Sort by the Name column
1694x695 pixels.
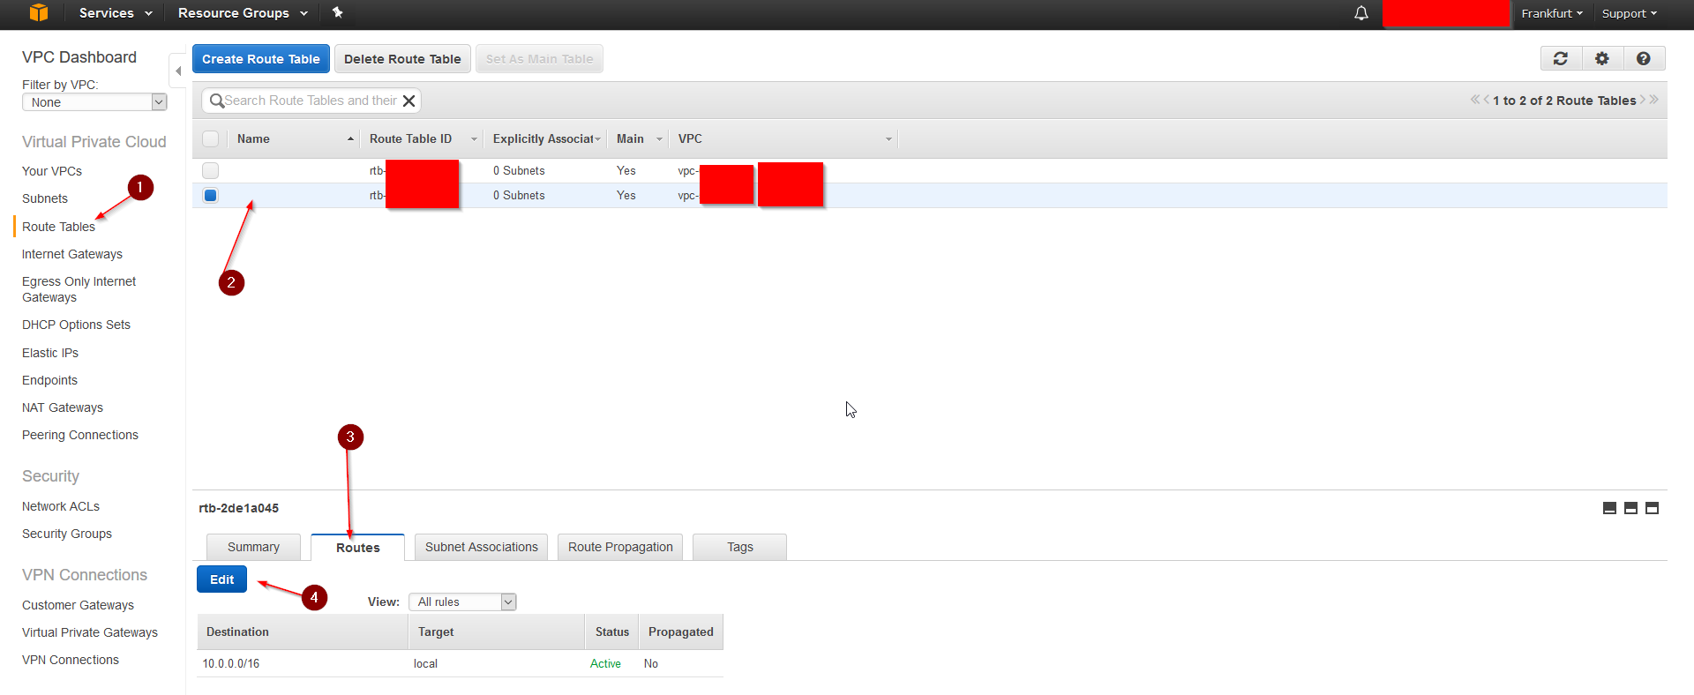(294, 138)
